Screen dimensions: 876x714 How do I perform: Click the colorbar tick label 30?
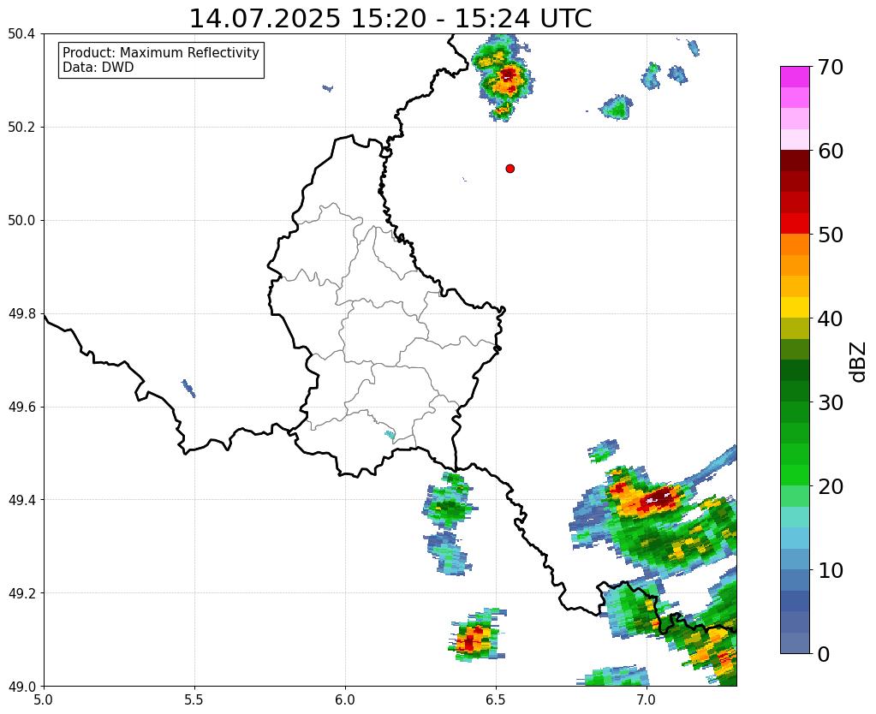point(831,402)
